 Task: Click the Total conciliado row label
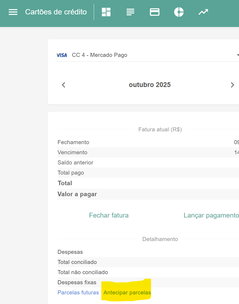pos(77,262)
